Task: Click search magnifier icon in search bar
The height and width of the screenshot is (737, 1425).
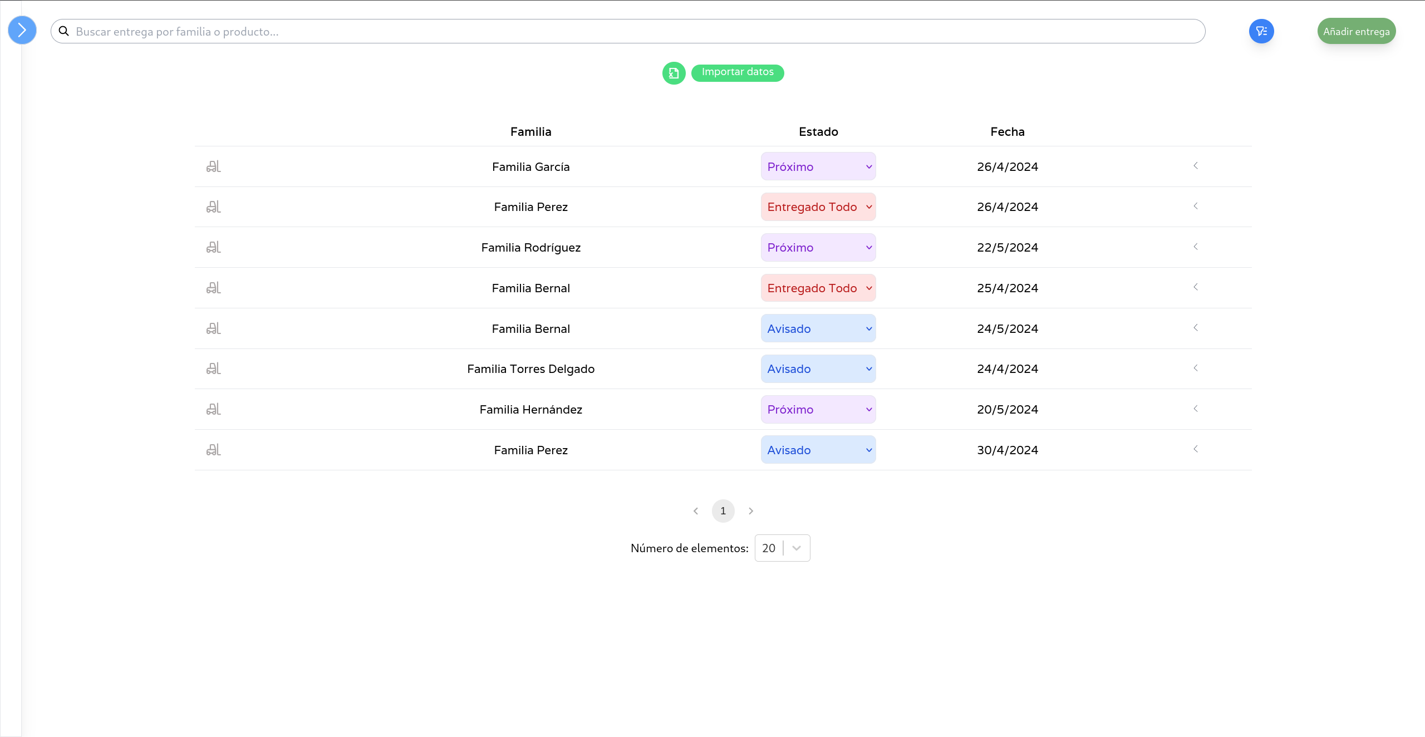Action: [64, 31]
